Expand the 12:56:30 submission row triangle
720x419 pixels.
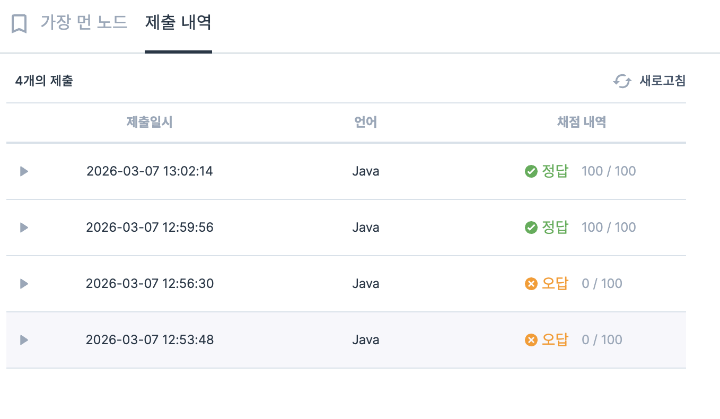pos(24,284)
